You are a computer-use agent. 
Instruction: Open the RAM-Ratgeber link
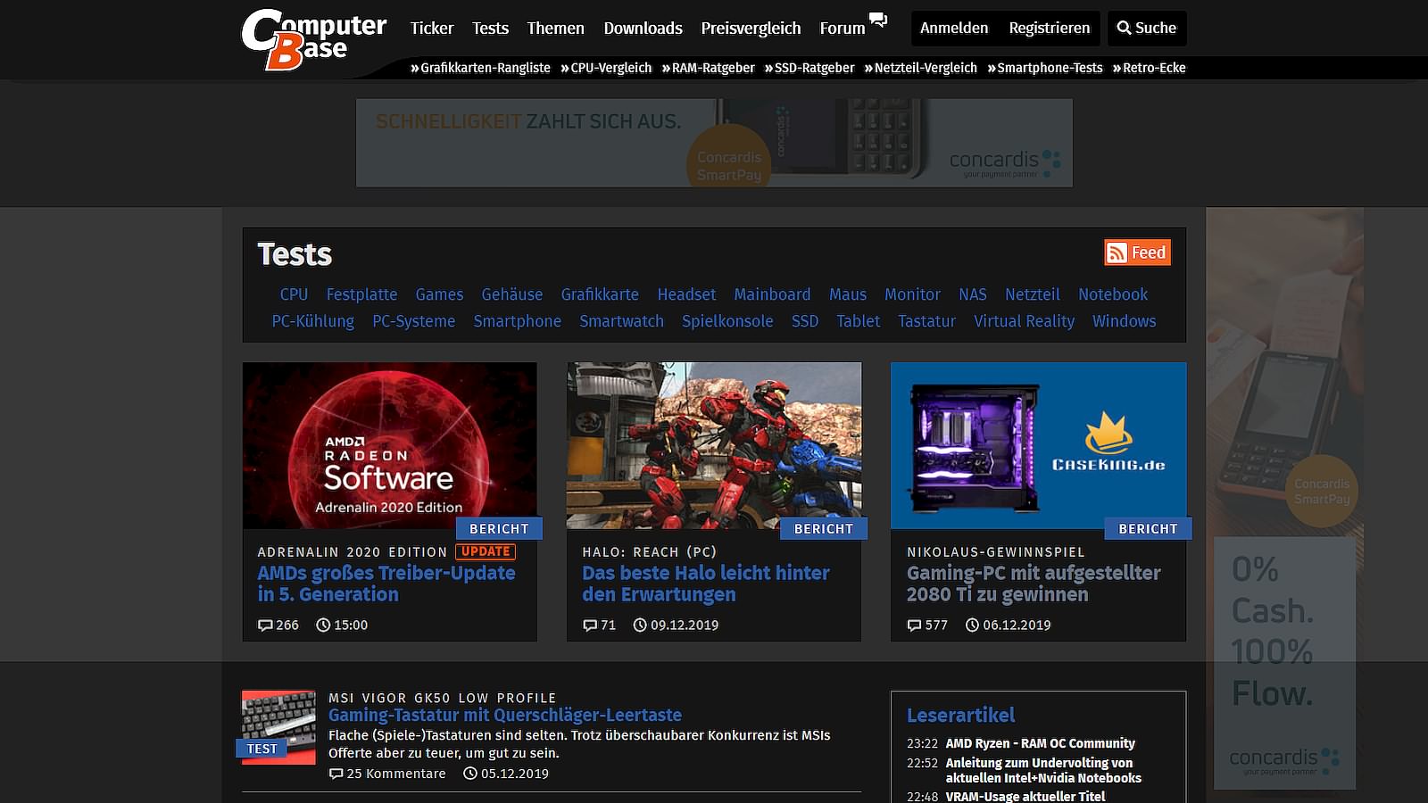click(x=708, y=68)
